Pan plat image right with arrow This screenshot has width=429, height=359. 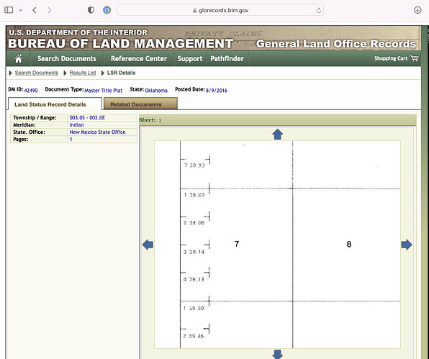[407, 245]
